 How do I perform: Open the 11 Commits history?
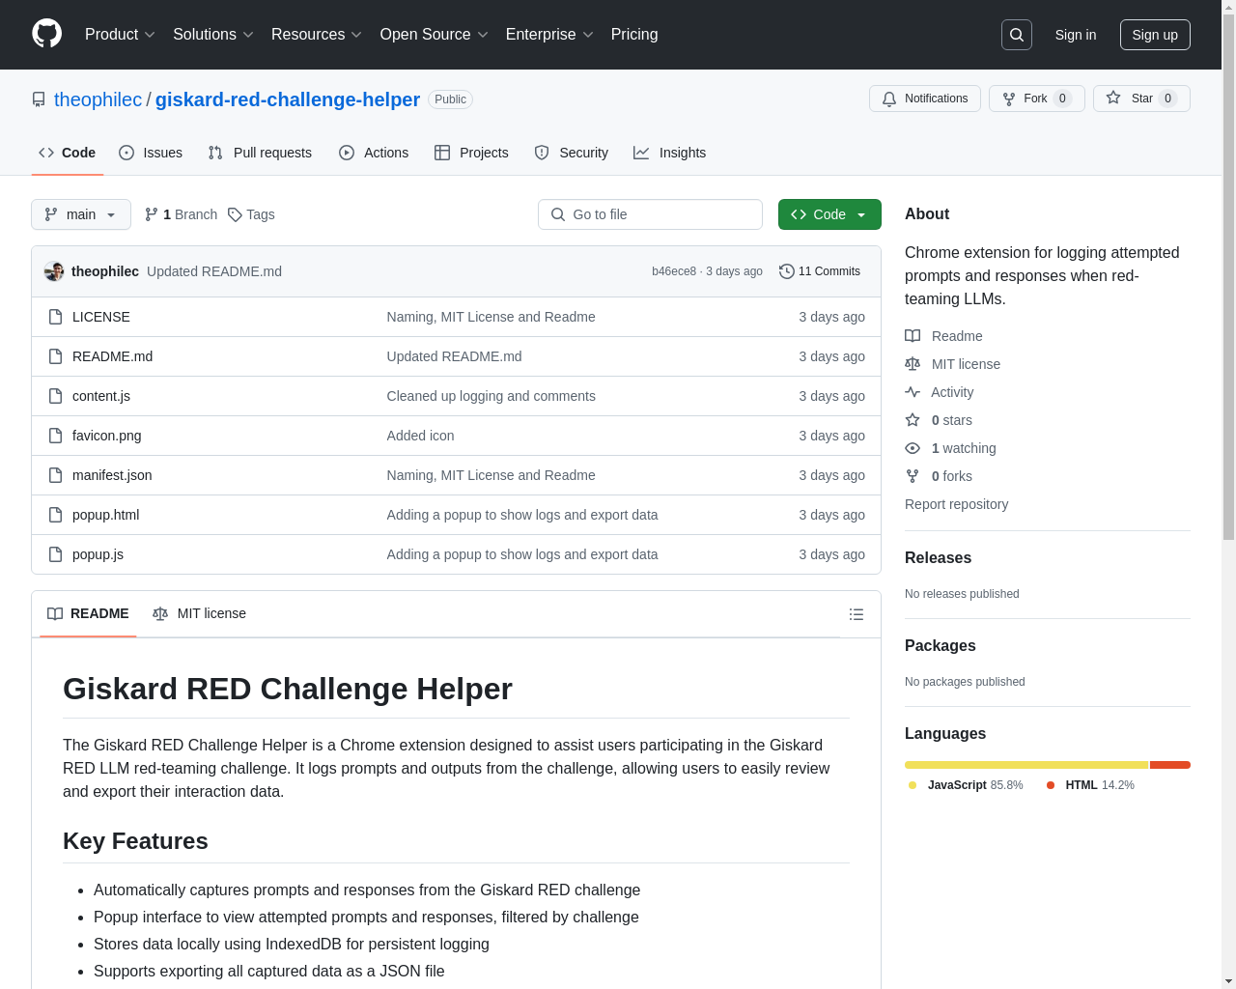820,271
